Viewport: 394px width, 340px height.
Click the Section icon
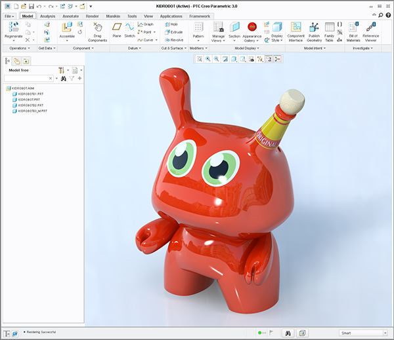tap(234, 27)
